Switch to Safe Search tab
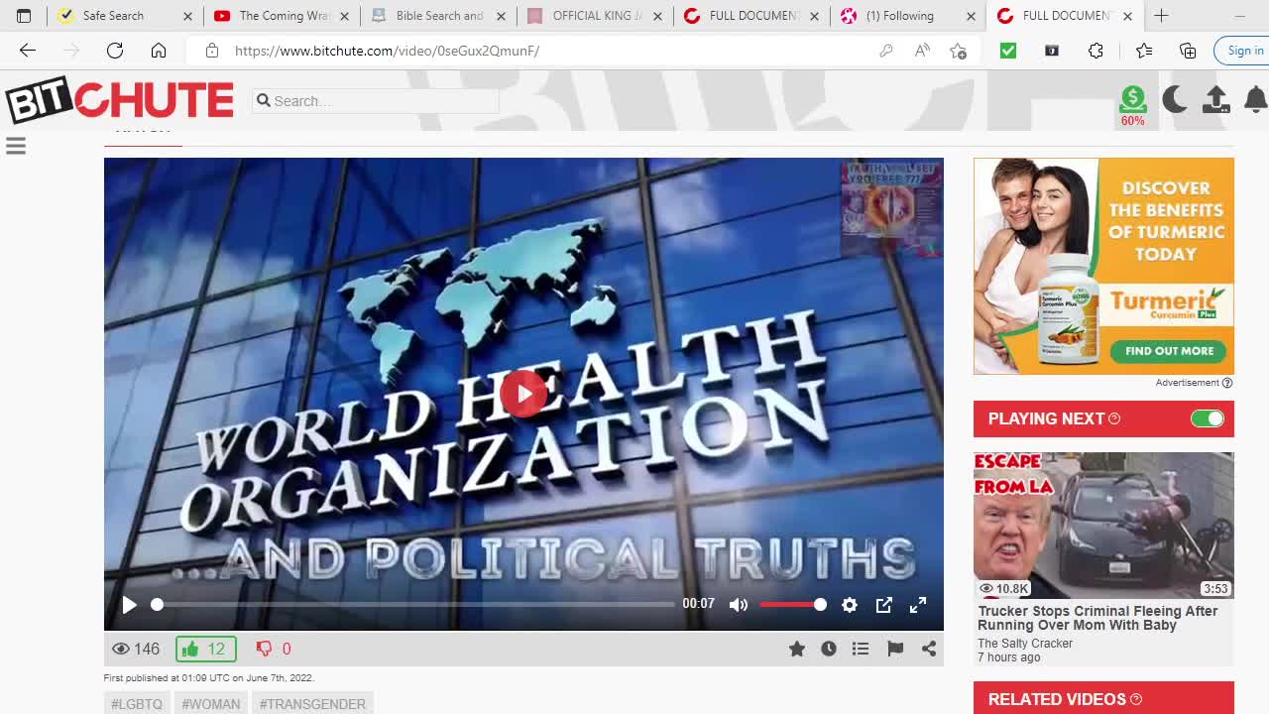This screenshot has width=1269, height=714. click(x=112, y=16)
